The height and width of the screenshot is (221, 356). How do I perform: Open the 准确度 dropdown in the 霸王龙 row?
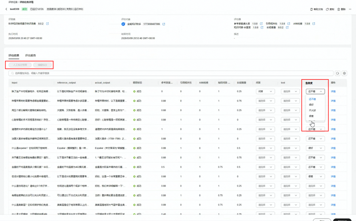pos(315,158)
